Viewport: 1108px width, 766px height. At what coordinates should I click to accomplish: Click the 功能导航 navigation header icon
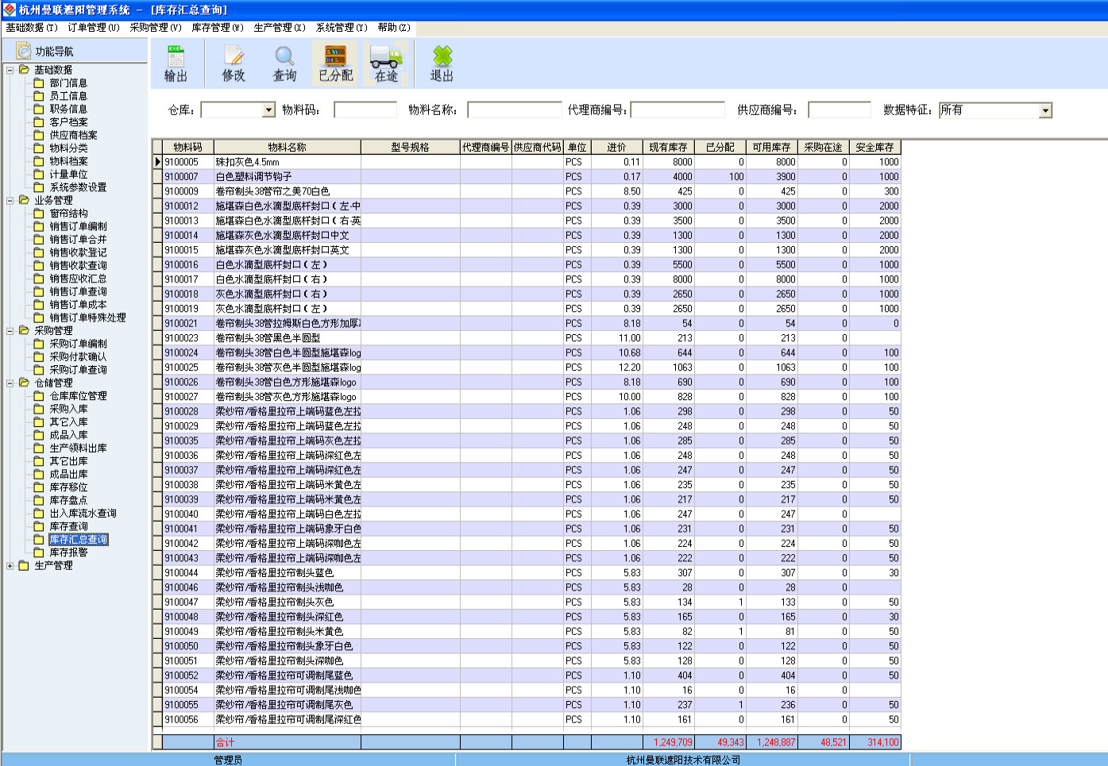click(24, 52)
